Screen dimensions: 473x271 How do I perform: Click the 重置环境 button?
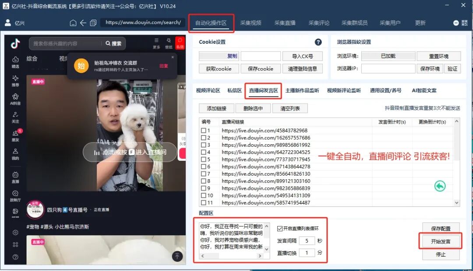pos(438,56)
